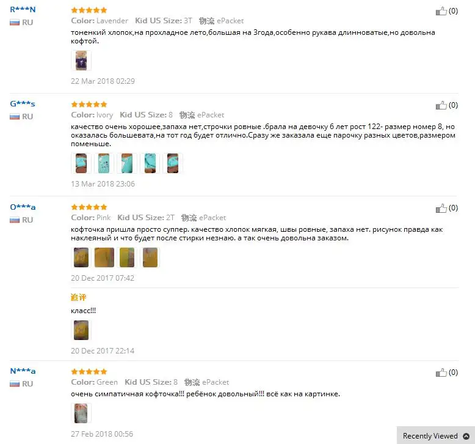Open the follow-up review photo under класс!!!
The height and width of the screenshot is (444, 475).
(x=81, y=330)
